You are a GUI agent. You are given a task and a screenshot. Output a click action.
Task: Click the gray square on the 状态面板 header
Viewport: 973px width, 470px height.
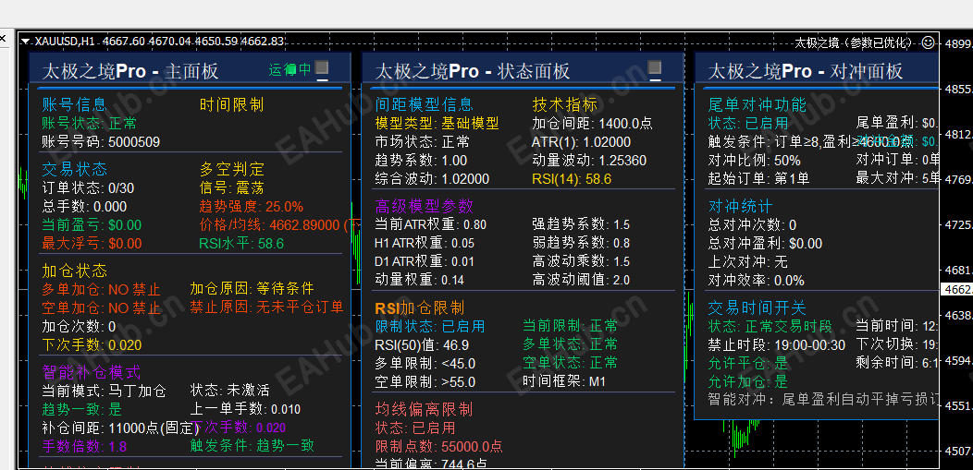coord(654,67)
